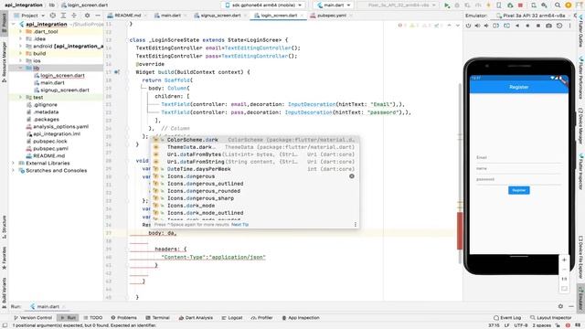Expand External Libraries node
The height and width of the screenshot is (329, 585).
click(x=13, y=163)
